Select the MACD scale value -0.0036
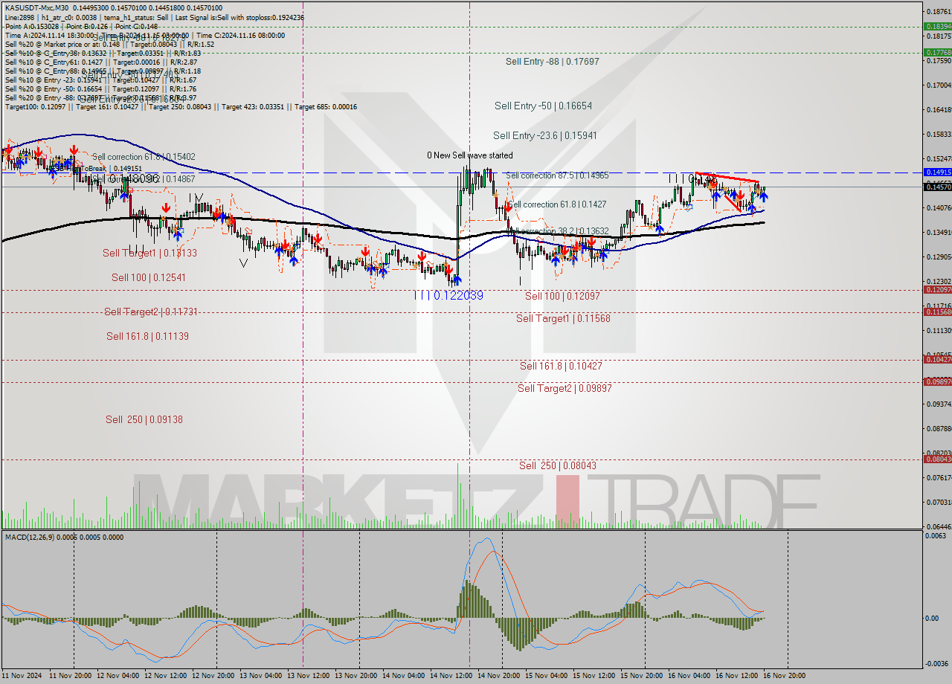952x684 pixels. (936, 664)
